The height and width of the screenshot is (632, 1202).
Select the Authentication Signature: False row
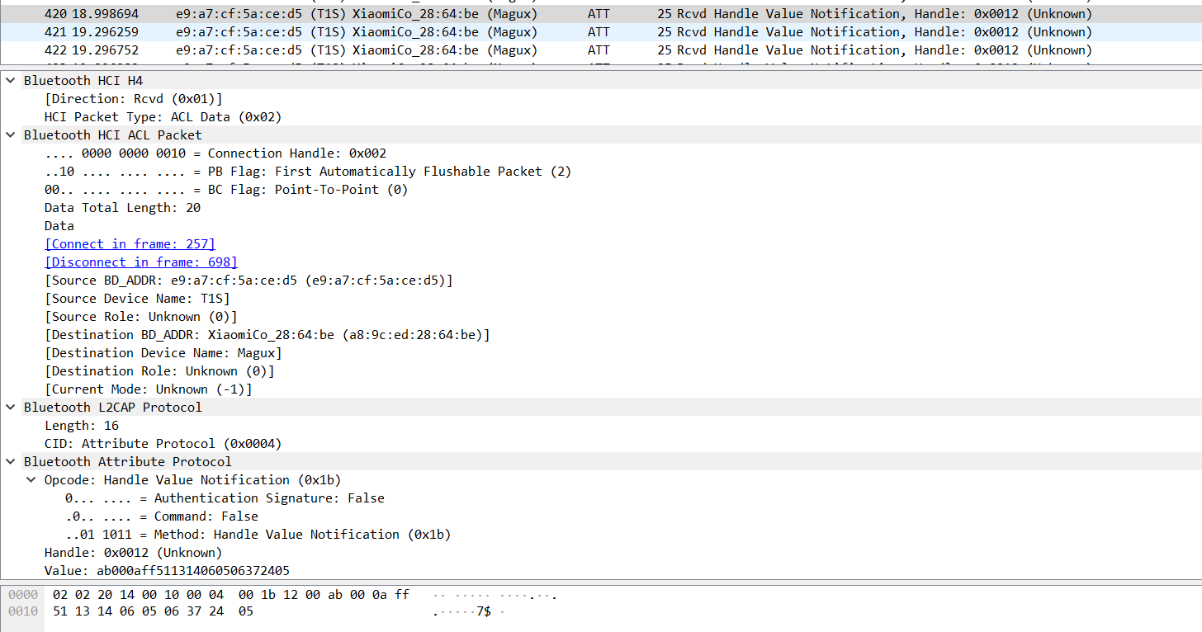pos(225,498)
